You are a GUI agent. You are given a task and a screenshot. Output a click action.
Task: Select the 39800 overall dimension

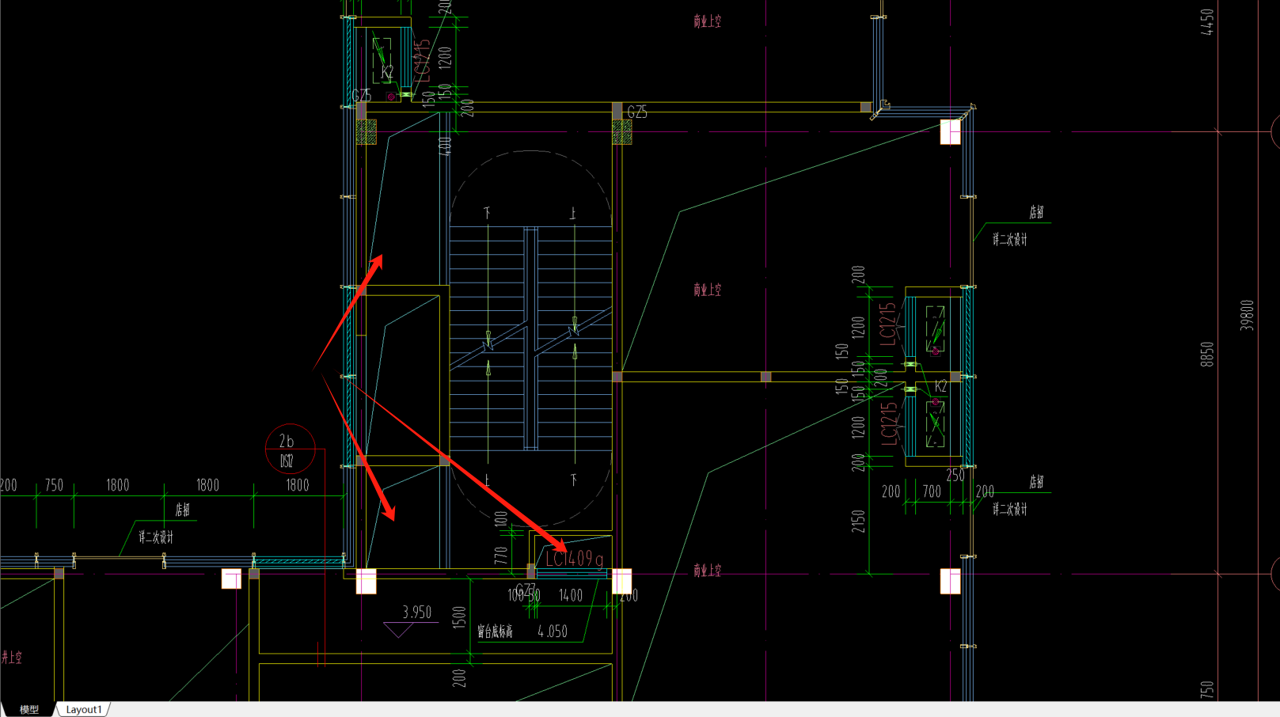point(1247,315)
